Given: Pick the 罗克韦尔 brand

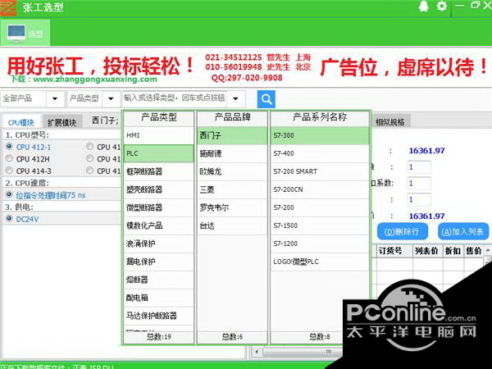Looking at the screenshot, I should 232,207.
